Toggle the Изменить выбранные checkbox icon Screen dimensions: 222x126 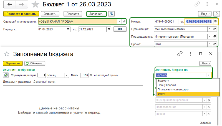point(6,75)
